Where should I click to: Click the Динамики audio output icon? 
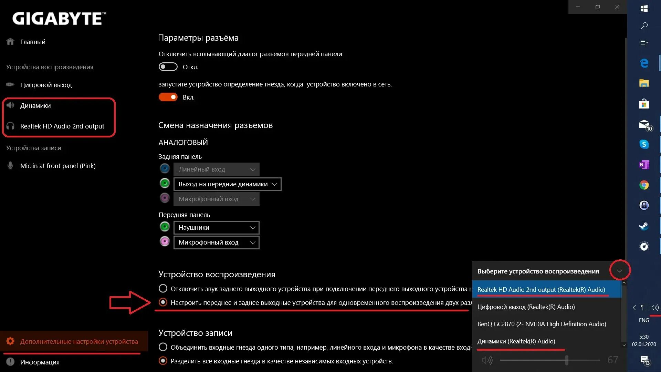[x=10, y=105]
